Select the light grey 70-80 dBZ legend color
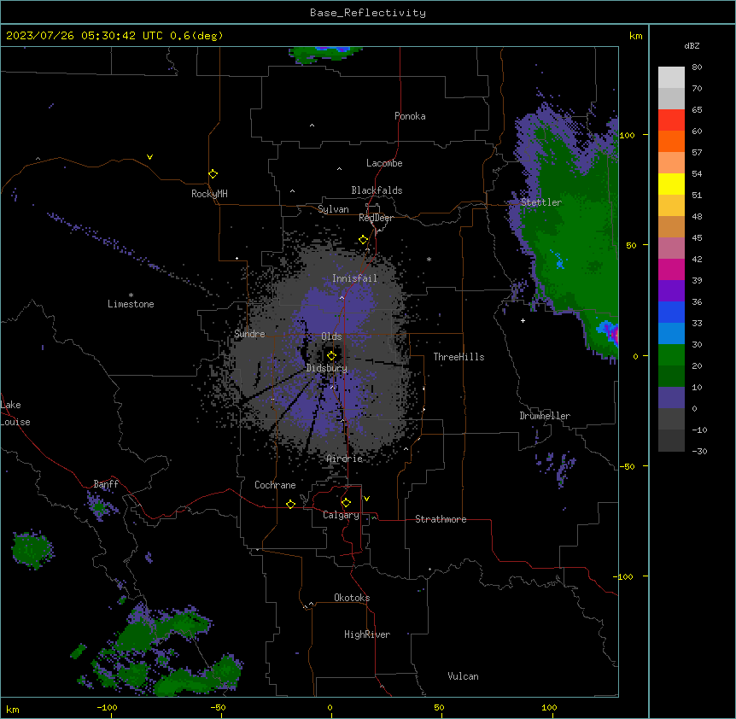Screen dimensions: 736x719 [x=671, y=78]
